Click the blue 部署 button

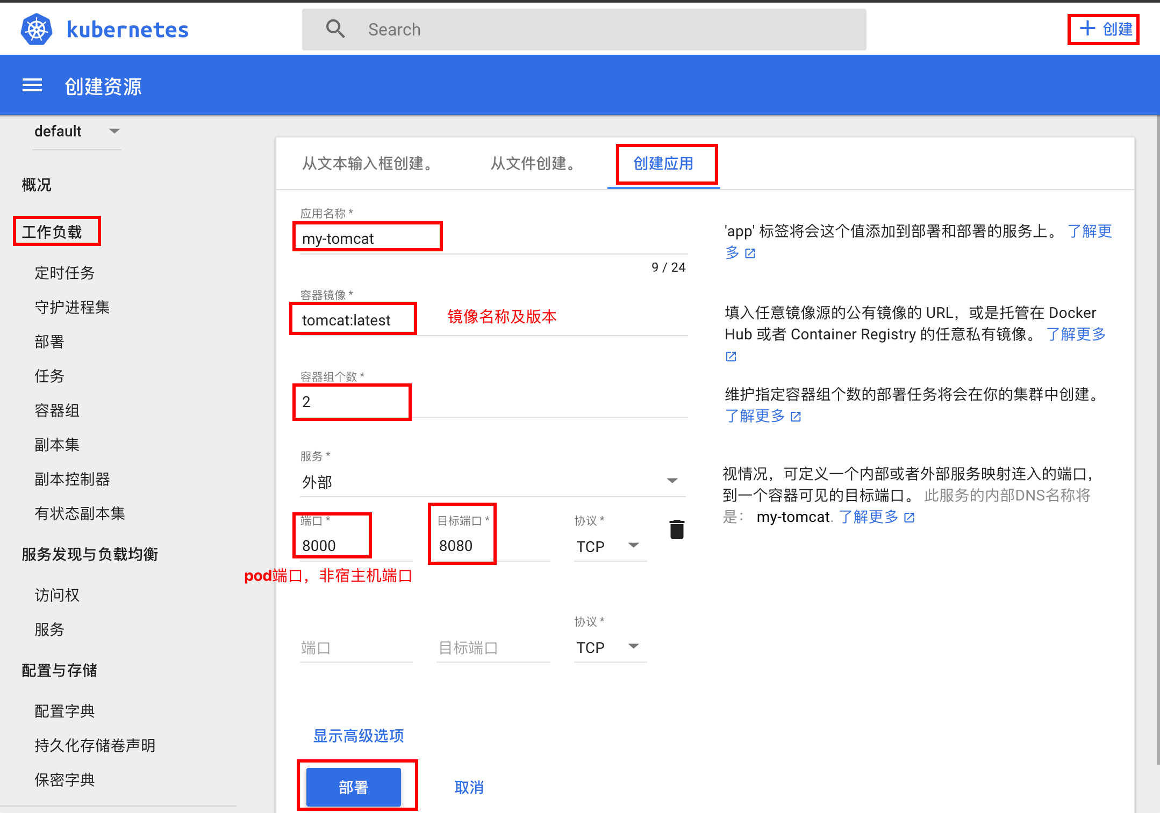click(354, 787)
